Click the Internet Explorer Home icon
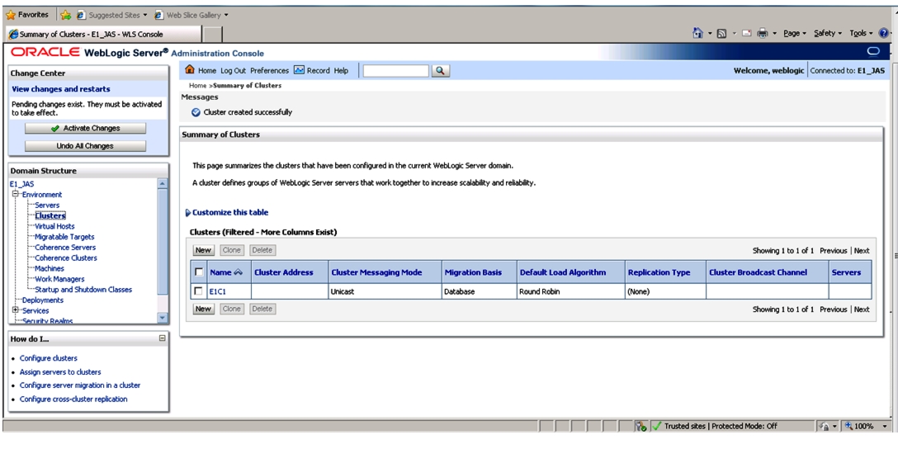The image size is (898, 449). coord(697,33)
